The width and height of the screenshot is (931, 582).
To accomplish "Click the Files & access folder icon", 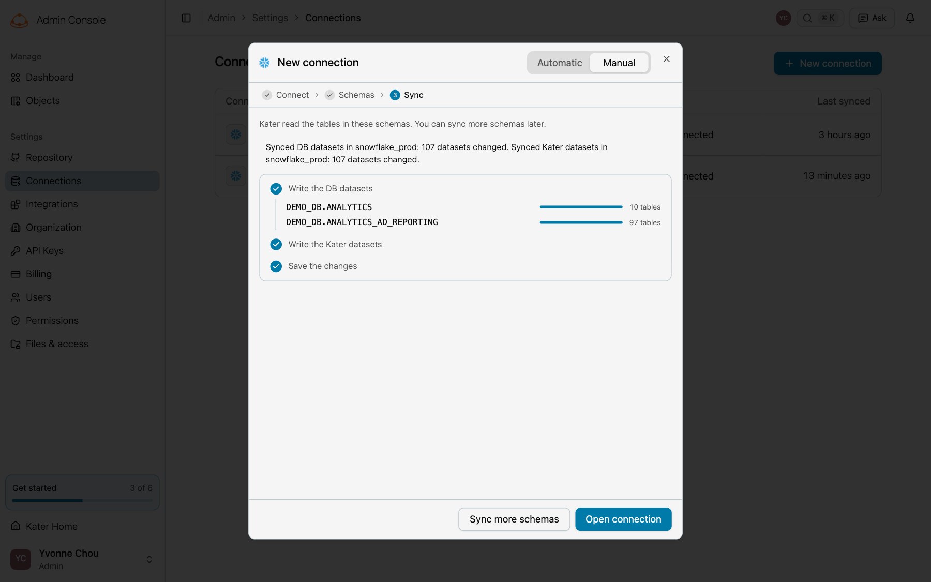I will (16, 344).
